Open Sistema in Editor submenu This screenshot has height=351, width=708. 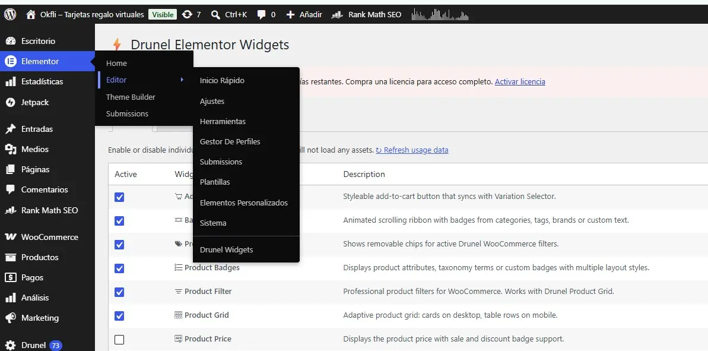point(213,223)
